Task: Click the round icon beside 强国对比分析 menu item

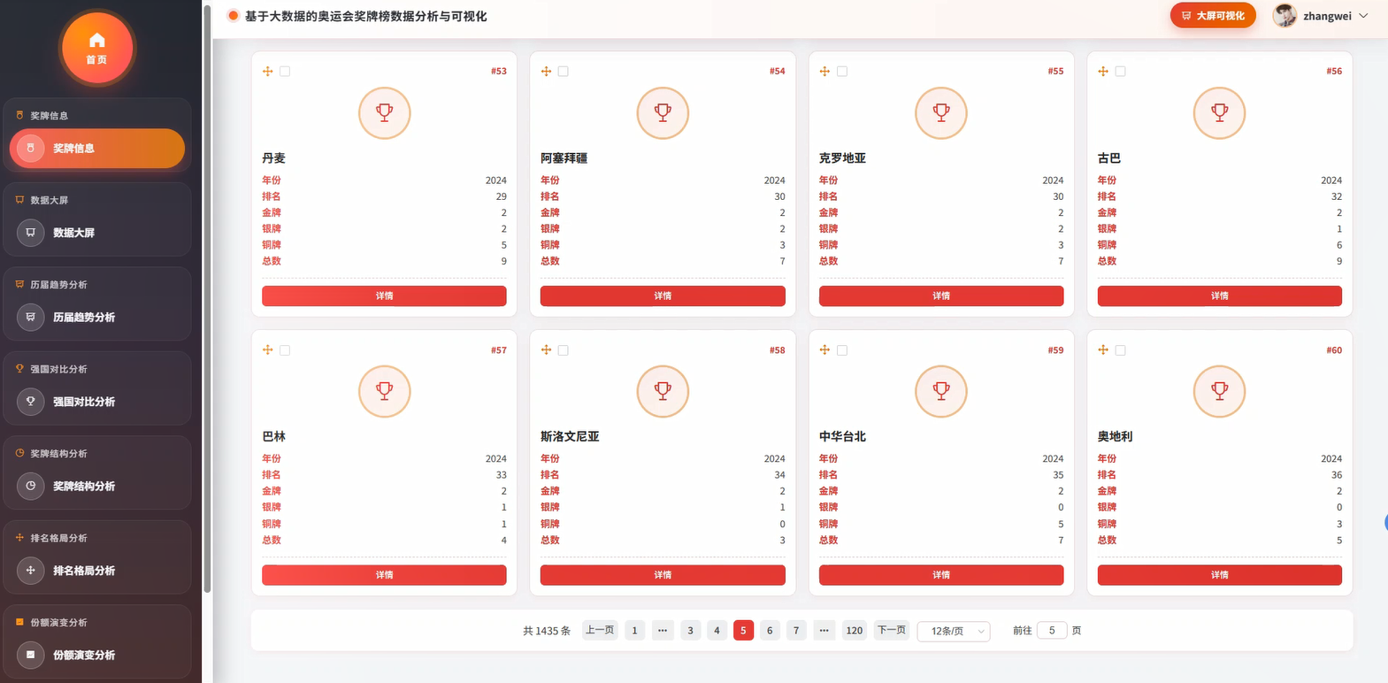Action: (30, 402)
